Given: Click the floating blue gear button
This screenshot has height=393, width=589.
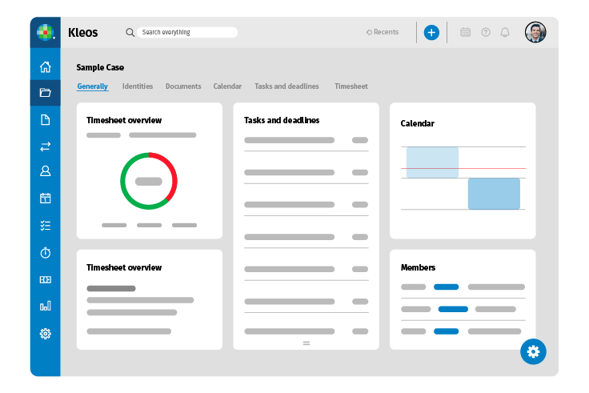Looking at the screenshot, I should click(533, 351).
